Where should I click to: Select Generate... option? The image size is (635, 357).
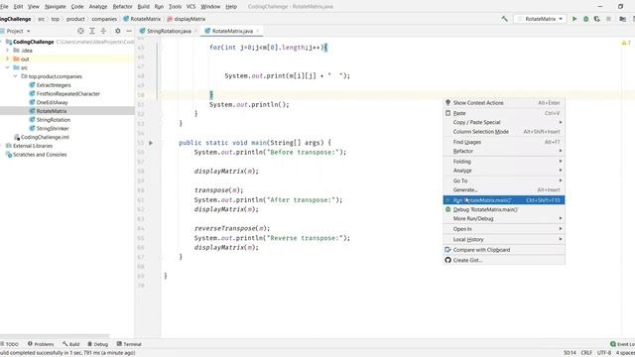[x=504, y=189]
